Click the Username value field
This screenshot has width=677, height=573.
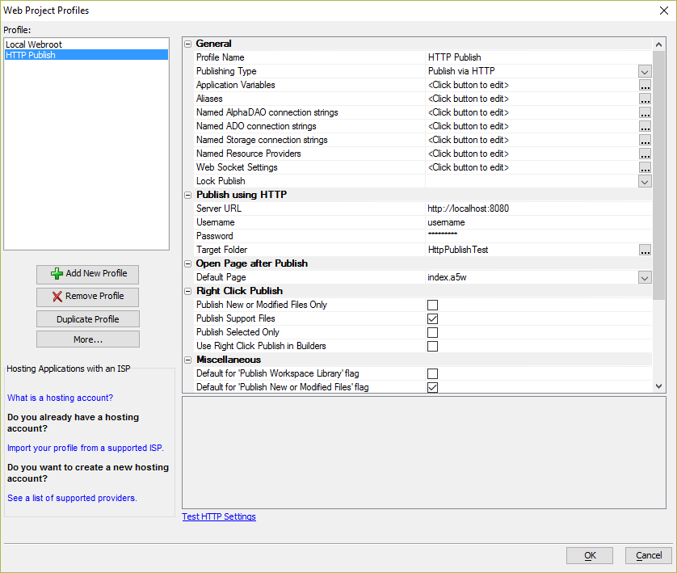[x=538, y=222]
